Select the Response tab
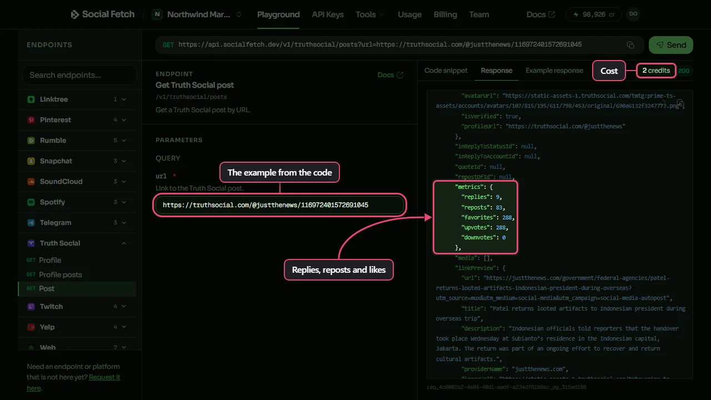 (x=497, y=71)
